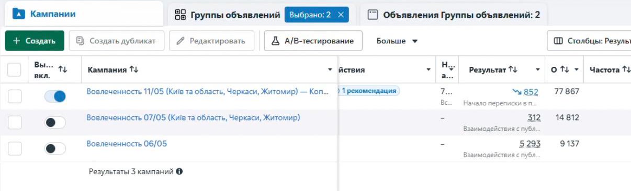Turn on Вовлеченность 07/05 campaign toggle
631x191 pixels.
(55, 123)
